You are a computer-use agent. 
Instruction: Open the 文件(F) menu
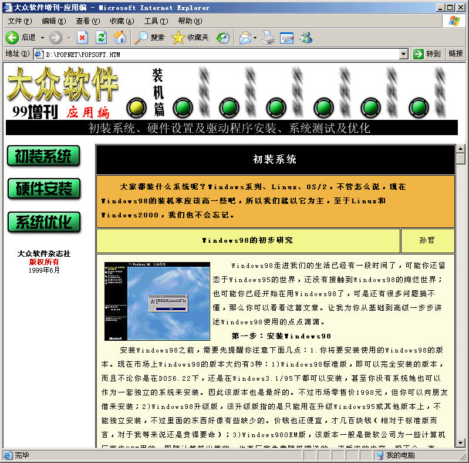click(x=20, y=21)
